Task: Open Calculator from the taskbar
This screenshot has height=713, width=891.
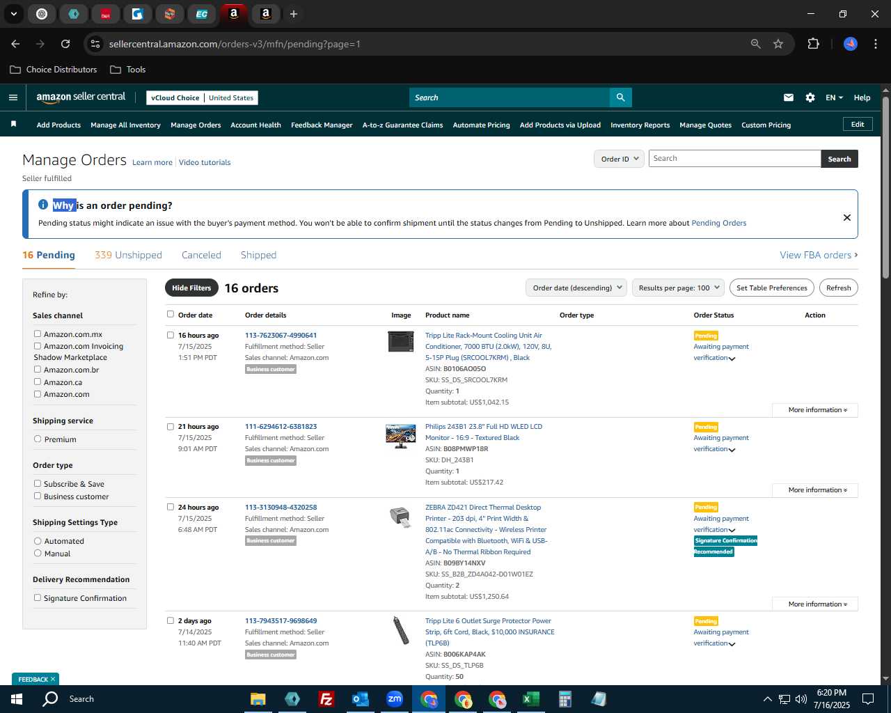Action: coord(565,699)
